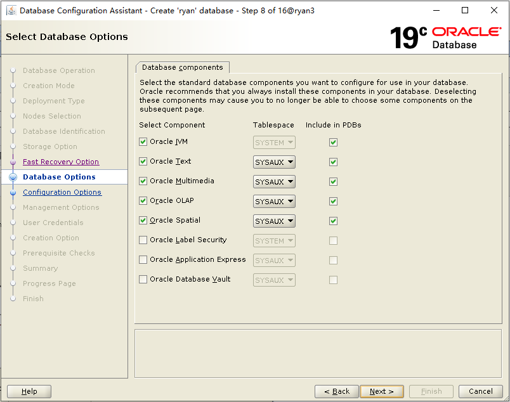
Task: Click the empty message area below components
Action: click(x=318, y=354)
